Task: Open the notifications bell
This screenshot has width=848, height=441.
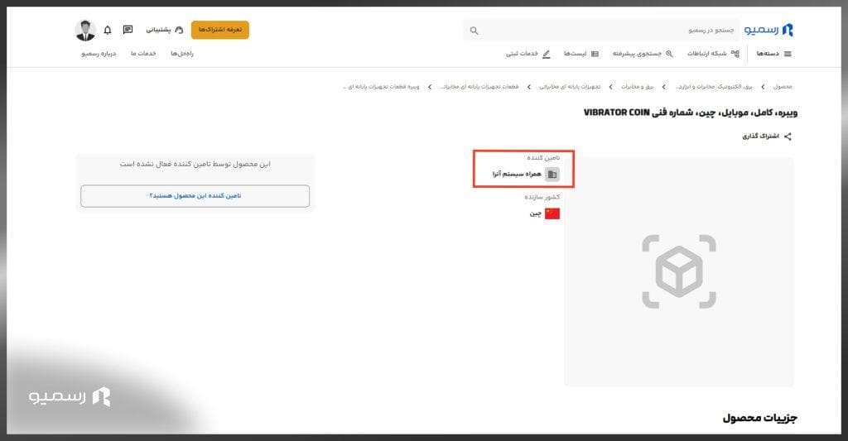Action: (108, 31)
